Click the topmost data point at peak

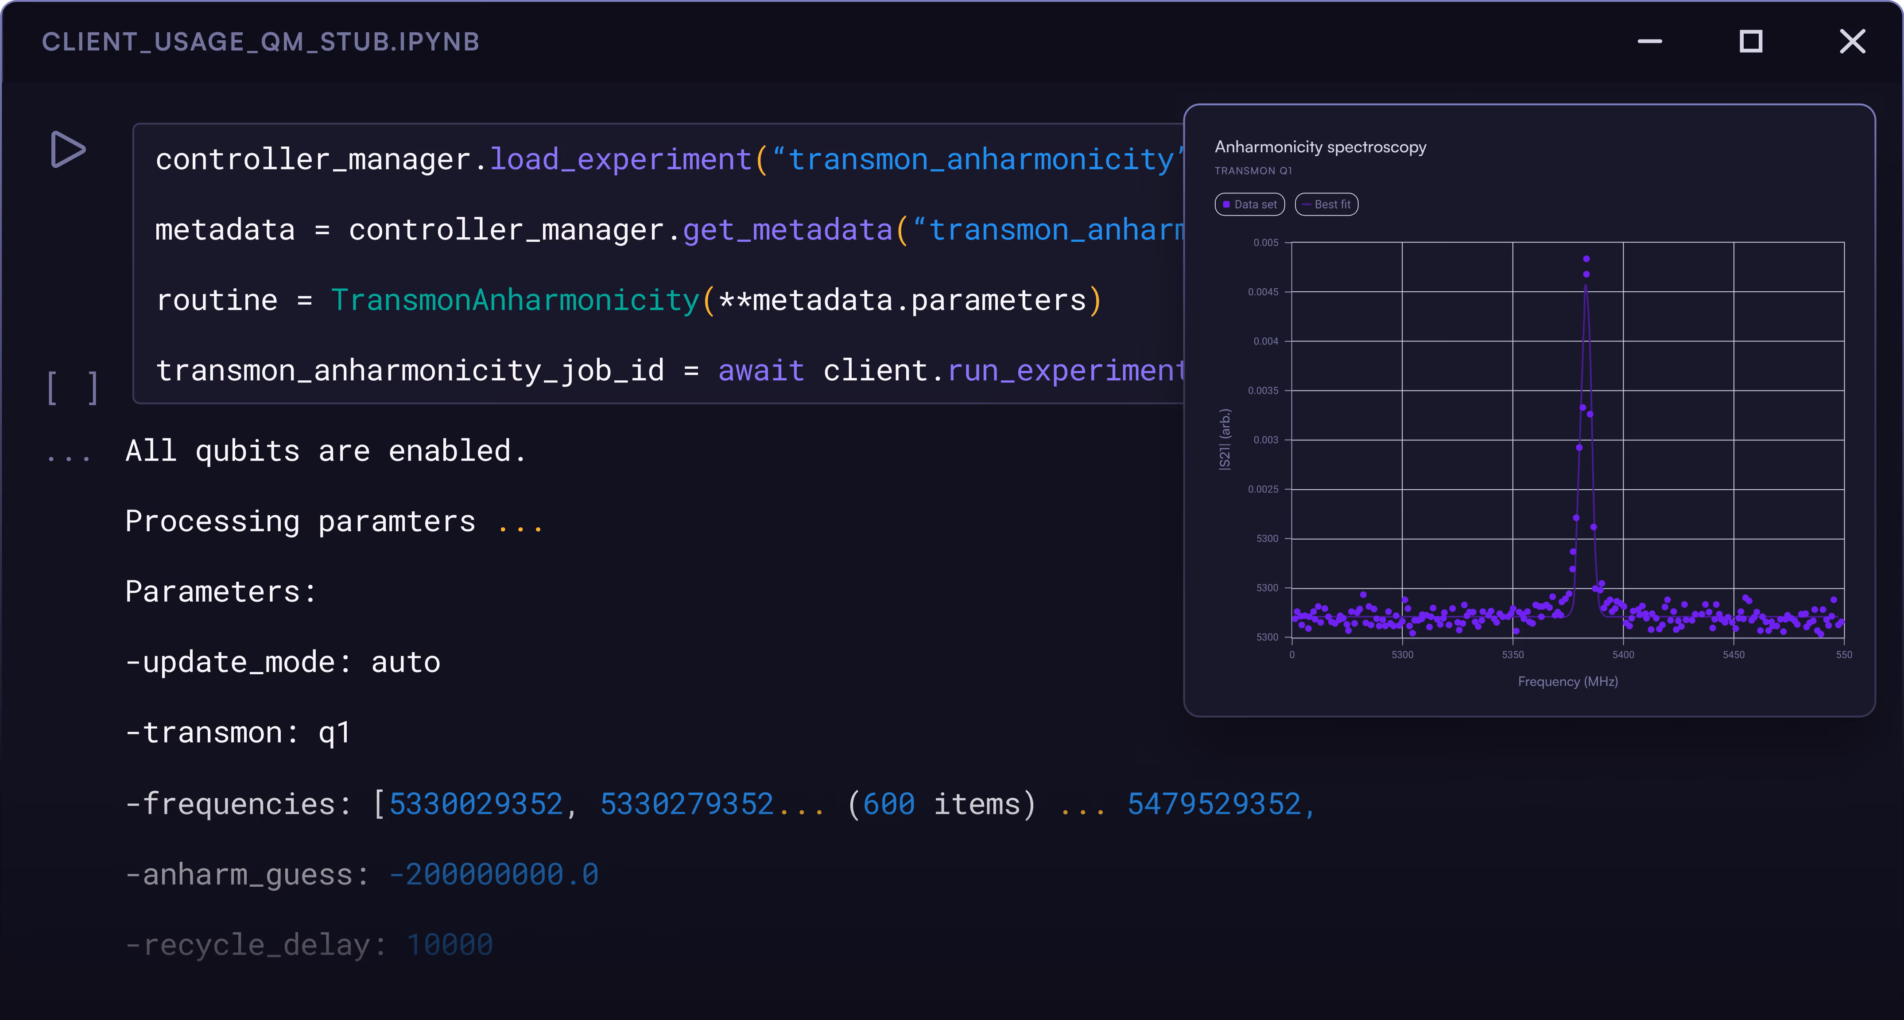(1586, 259)
